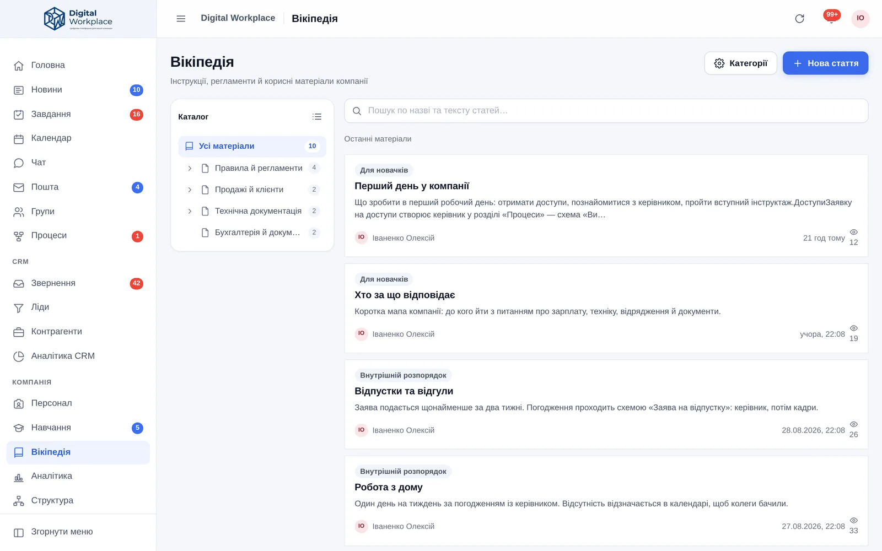This screenshot has width=882, height=551.
Task: Click the hamburger menu icon in header
Action: (181, 19)
